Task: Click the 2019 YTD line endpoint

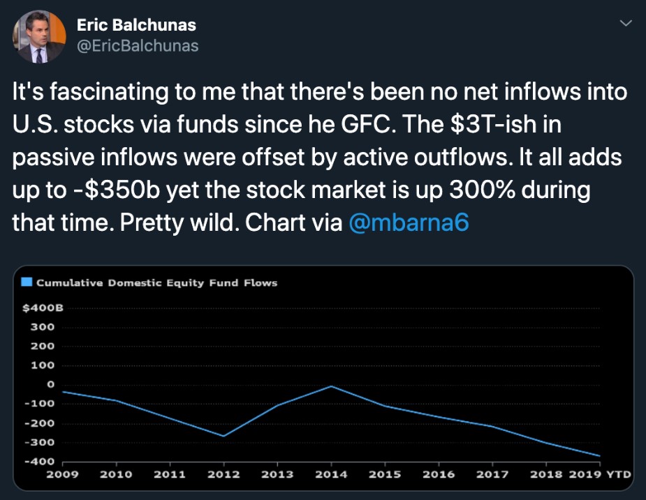Action: 599,455
